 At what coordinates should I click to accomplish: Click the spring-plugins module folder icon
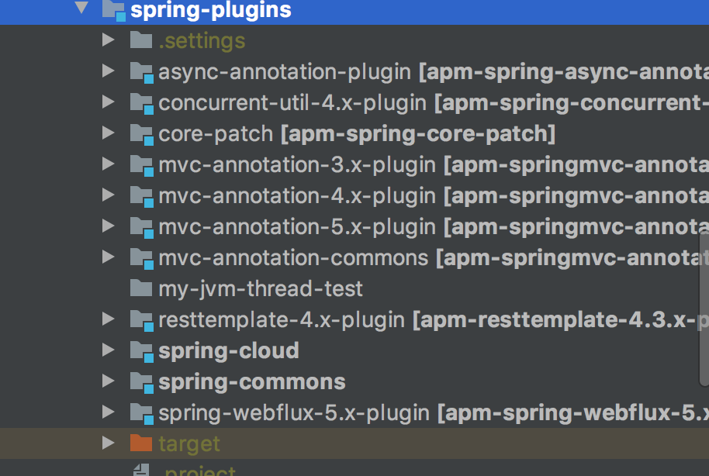point(113,10)
